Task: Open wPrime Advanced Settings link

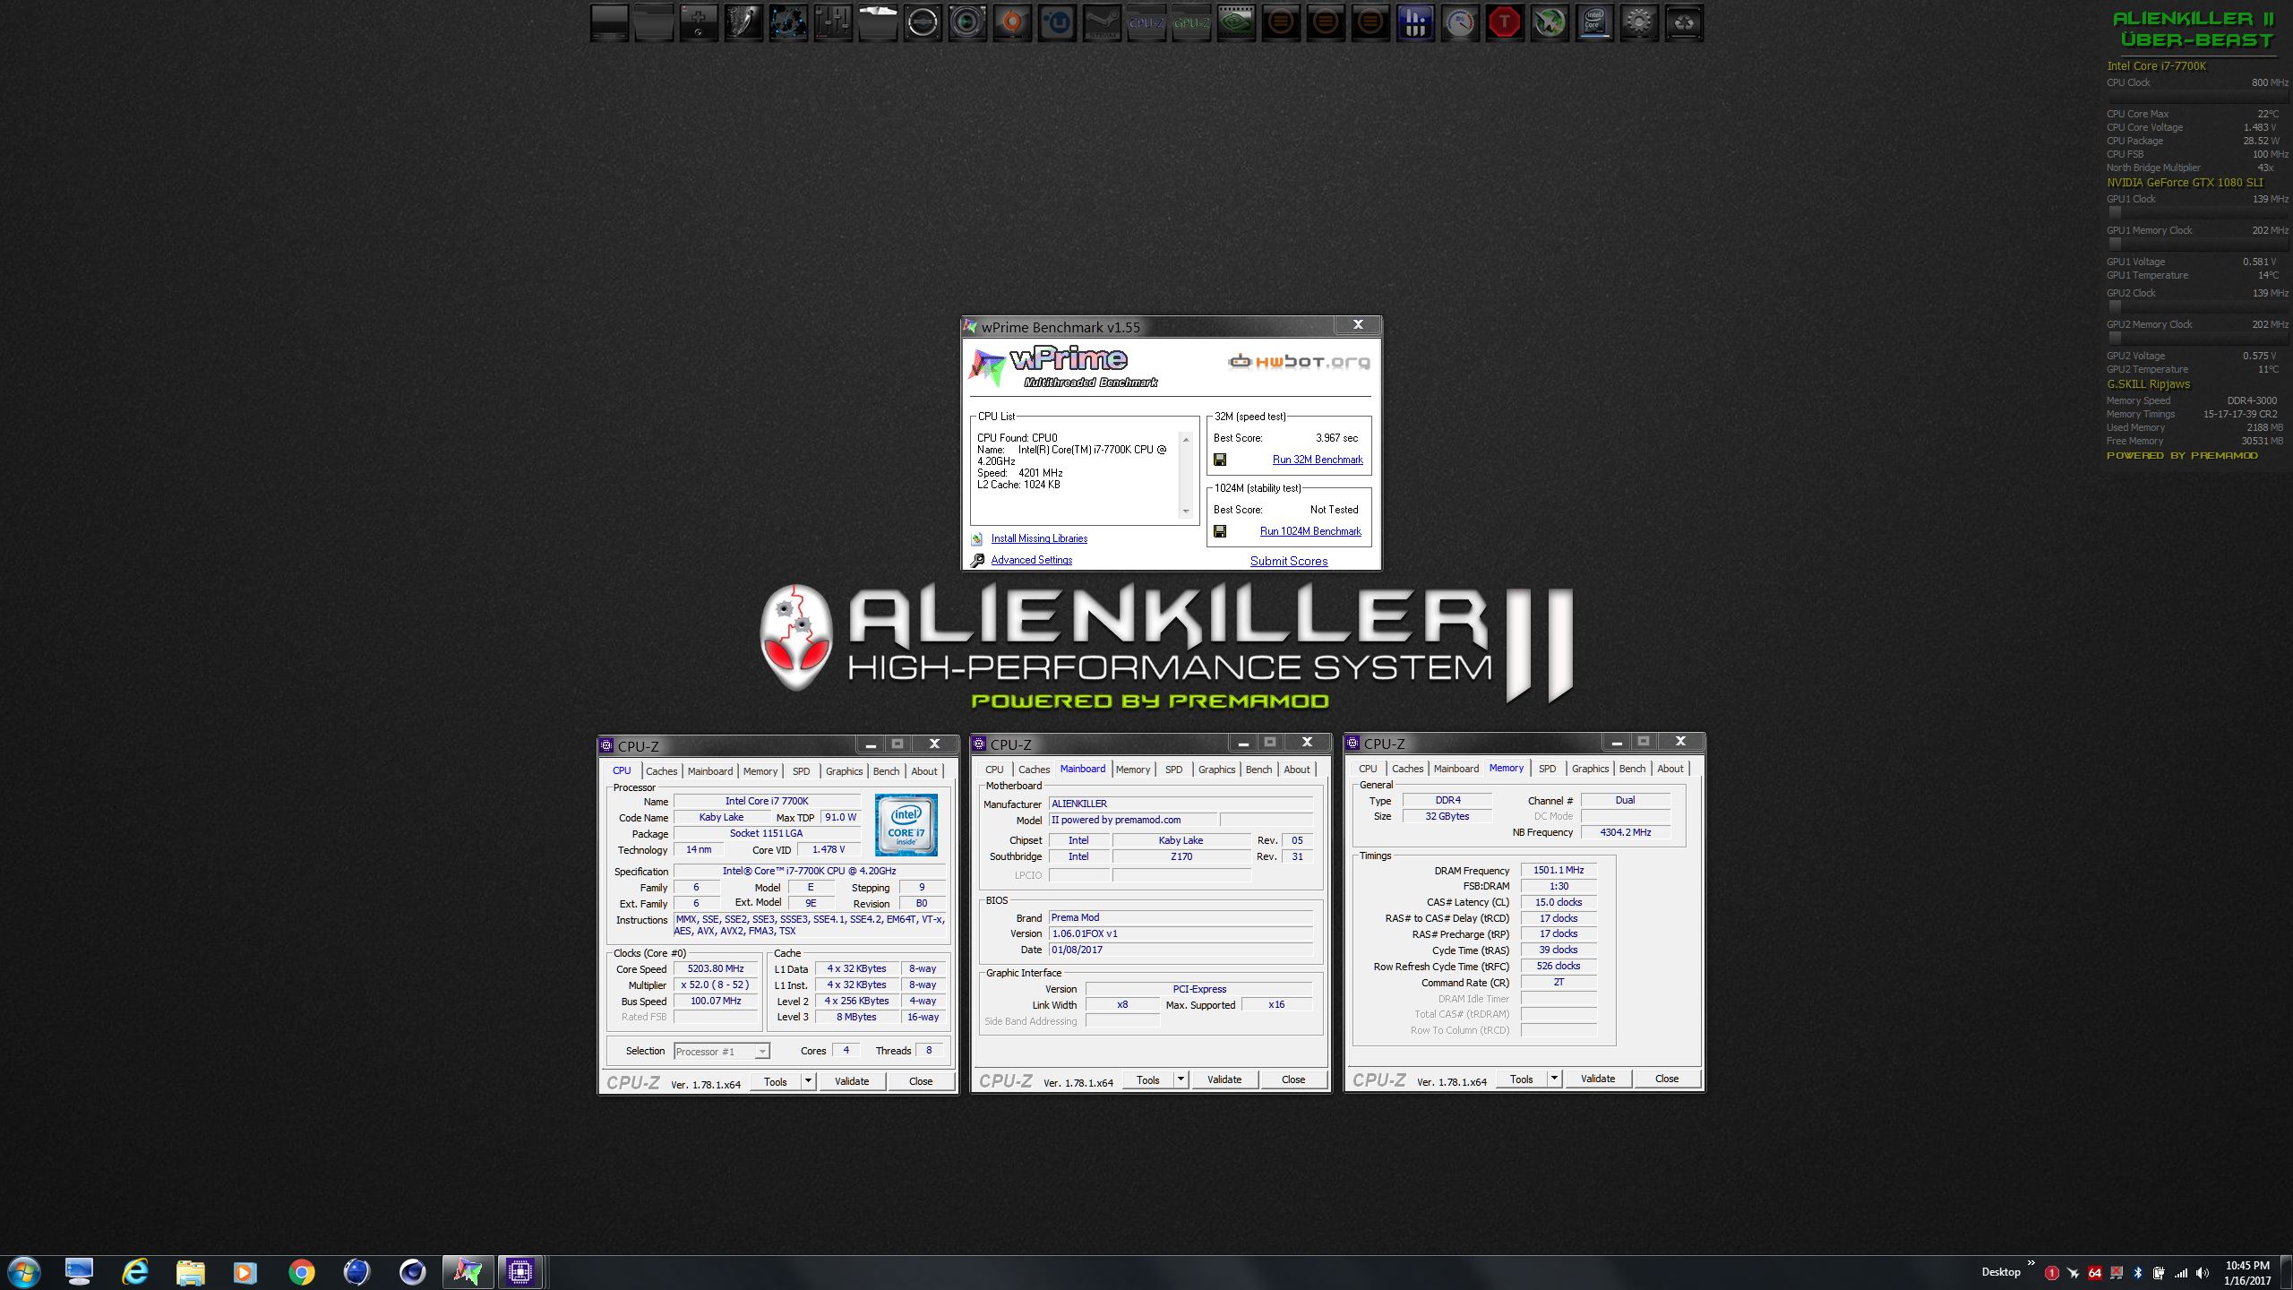Action: pyautogui.click(x=1031, y=560)
